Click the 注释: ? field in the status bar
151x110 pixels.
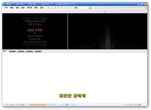pyautogui.click(x=68, y=105)
